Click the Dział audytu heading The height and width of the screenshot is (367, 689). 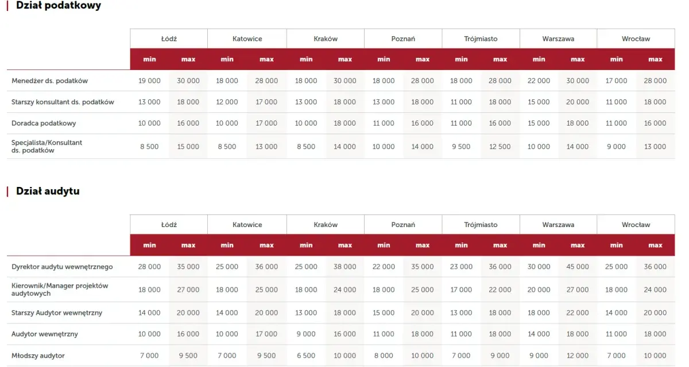(48, 191)
